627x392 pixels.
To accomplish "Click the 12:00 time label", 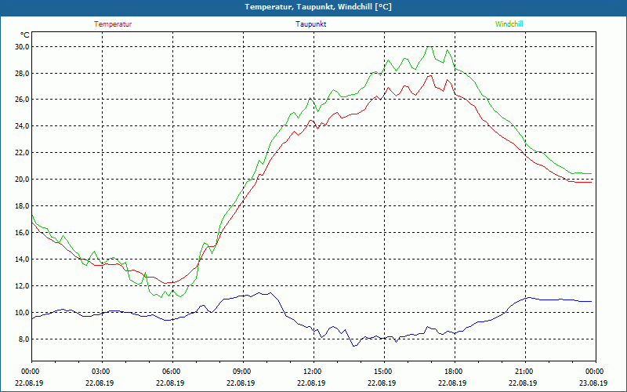I will (311, 372).
